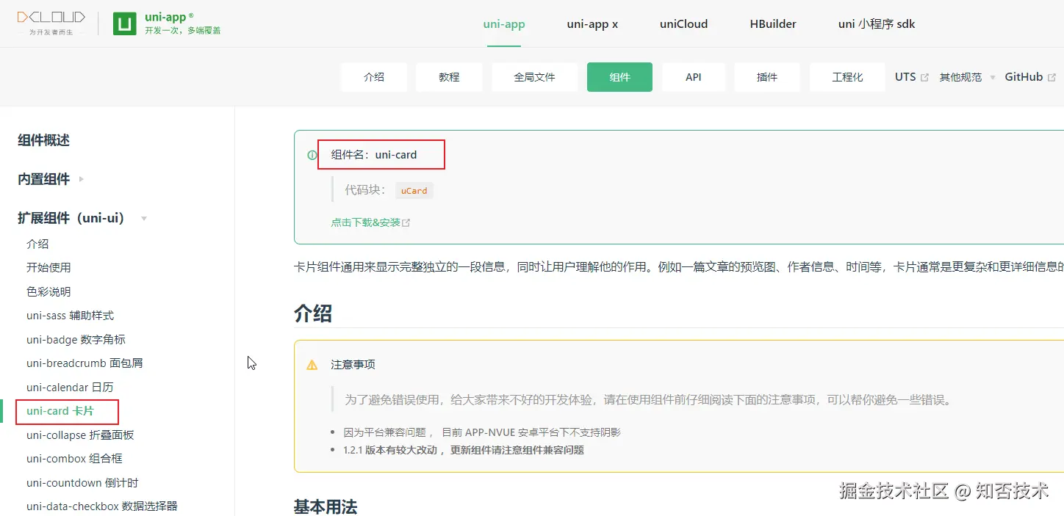Select the active 组件 navigation button
The width and height of the screenshot is (1064, 516).
619,77
